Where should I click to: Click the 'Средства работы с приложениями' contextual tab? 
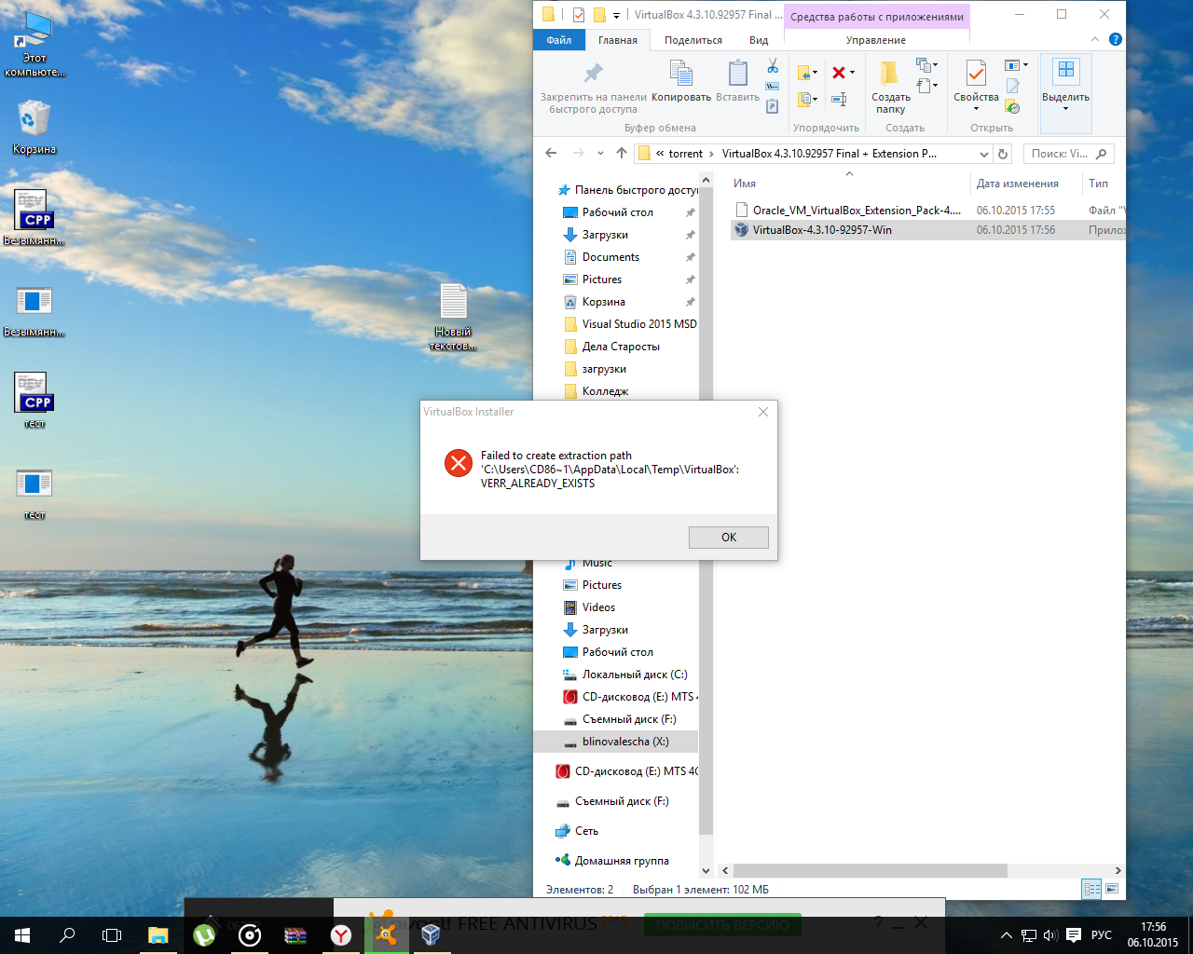coord(877,17)
